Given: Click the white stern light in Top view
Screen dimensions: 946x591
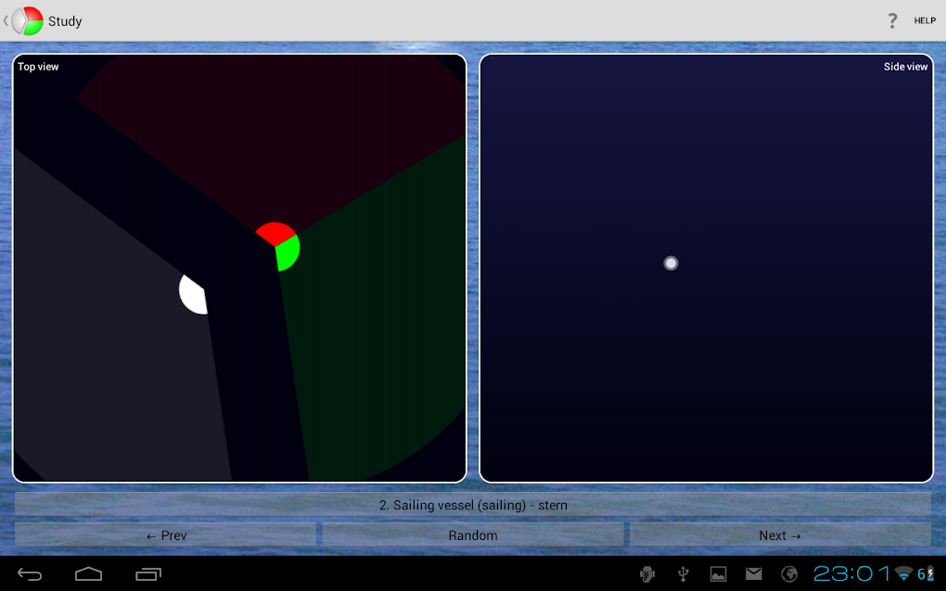Looking at the screenshot, I should click(x=192, y=294).
